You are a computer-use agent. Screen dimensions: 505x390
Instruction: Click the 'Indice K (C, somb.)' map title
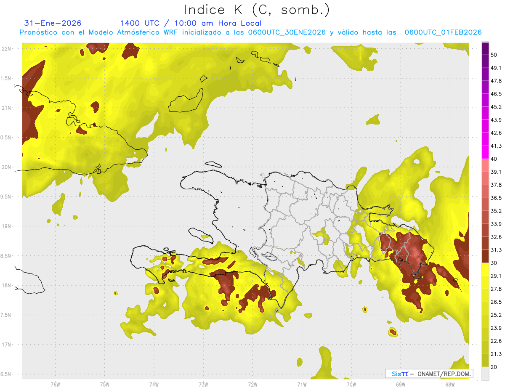(257, 10)
